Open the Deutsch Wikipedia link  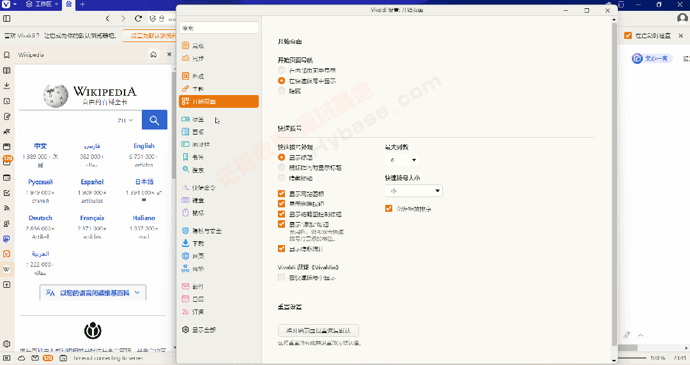[40, 218]
